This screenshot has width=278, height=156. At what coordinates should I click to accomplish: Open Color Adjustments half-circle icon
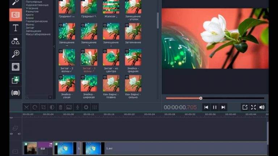(x=52, y=107)
